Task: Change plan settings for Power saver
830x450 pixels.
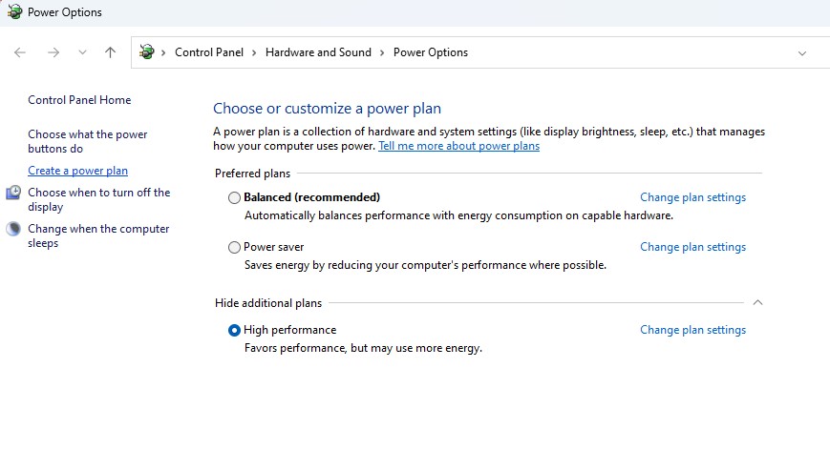Action: [x=692, y=247]
